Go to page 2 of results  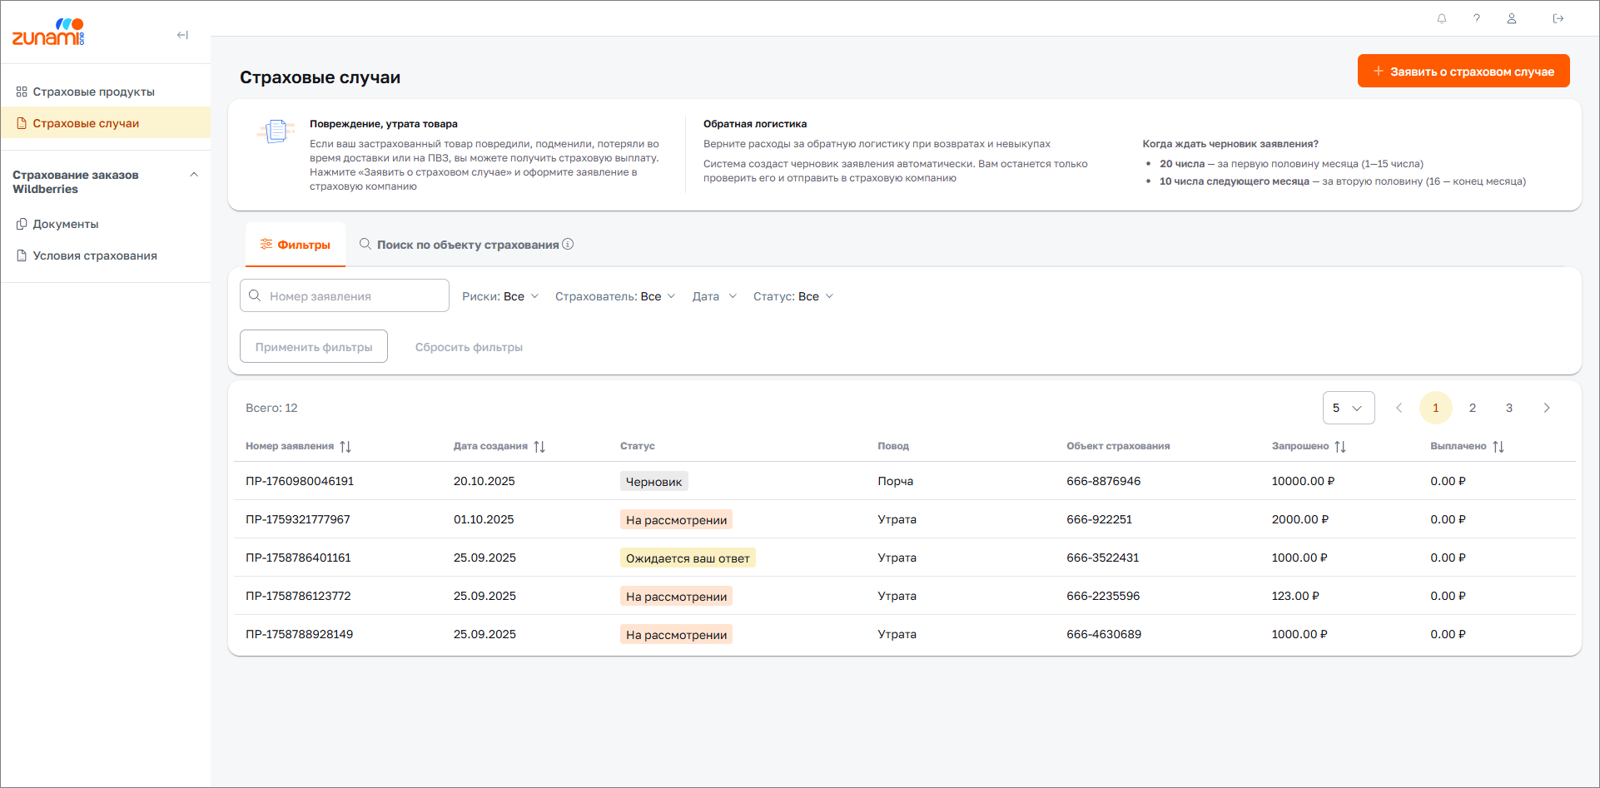point(1472,408)
